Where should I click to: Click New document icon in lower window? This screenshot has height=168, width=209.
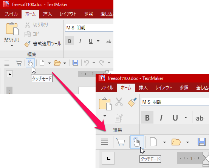[x=153, y=142]
